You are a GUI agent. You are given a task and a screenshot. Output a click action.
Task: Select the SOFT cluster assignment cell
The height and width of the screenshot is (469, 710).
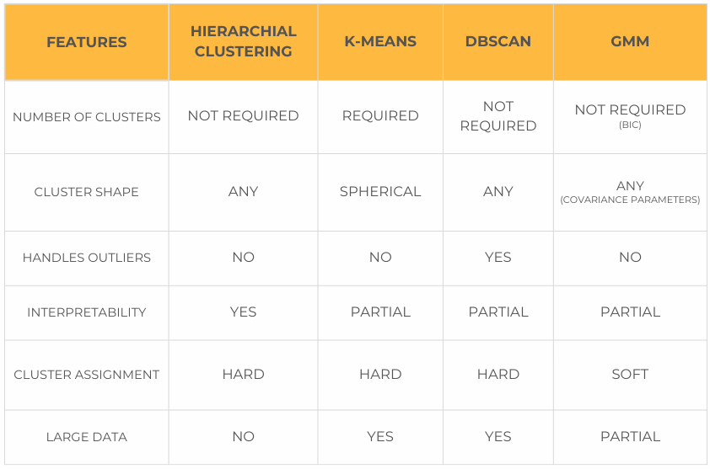[x=630, y=375]
